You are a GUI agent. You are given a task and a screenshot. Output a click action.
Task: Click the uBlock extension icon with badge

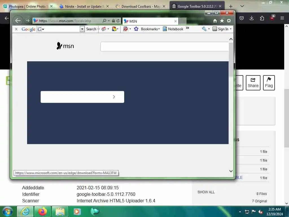point(272,18)
